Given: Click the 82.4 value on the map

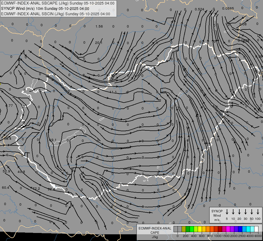Looking at the screenshot, I should 51,189.
